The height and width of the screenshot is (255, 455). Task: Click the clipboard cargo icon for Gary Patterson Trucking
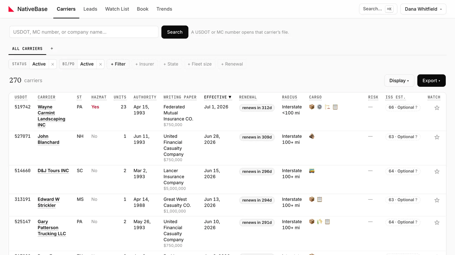coord(327,222)
